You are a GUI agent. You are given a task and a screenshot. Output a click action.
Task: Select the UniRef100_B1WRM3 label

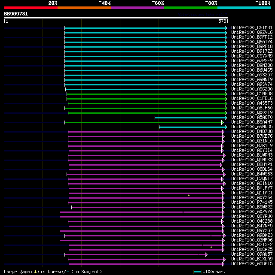(252, 155)
